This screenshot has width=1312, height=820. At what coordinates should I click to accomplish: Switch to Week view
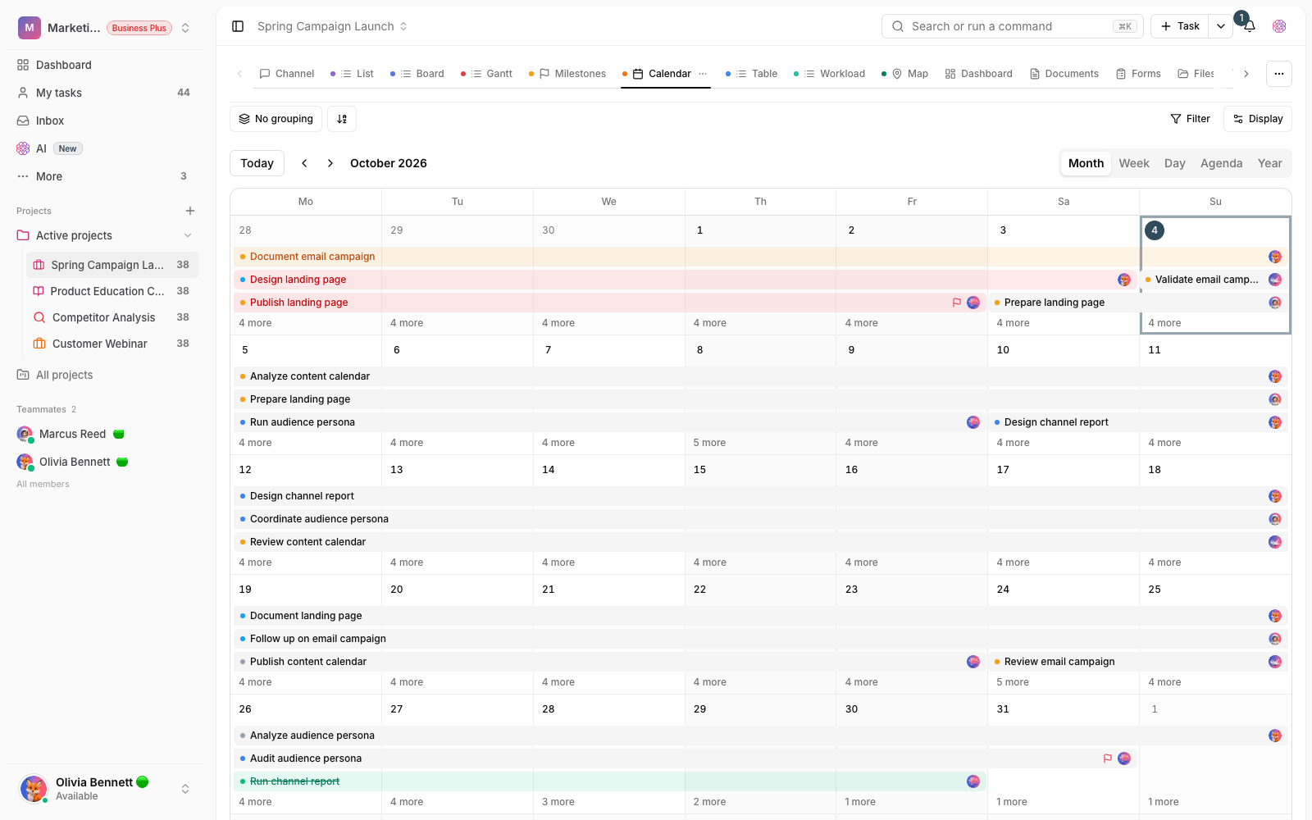[x=1134, y=163]
